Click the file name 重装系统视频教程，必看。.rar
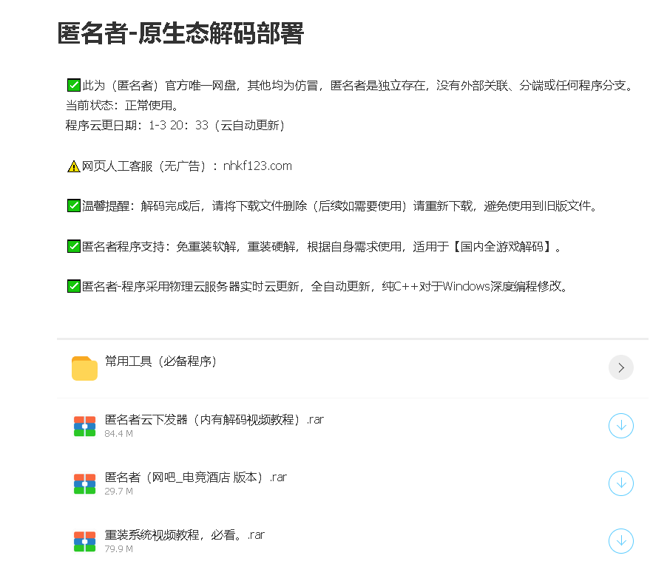The width and height of the screenshot is (650, 581). tap(185, 534)
